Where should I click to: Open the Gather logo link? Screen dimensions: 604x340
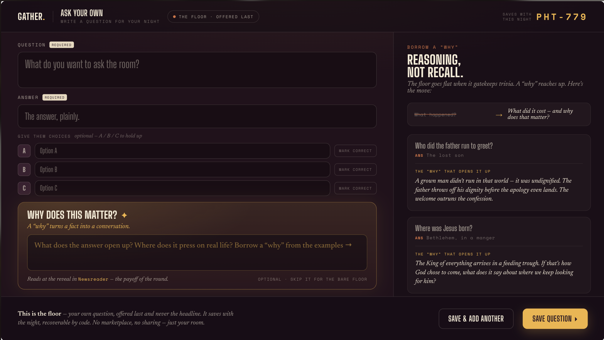click(x=31, y=17)
